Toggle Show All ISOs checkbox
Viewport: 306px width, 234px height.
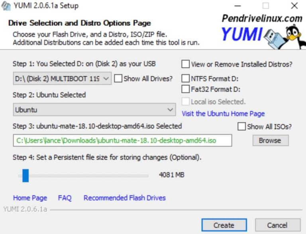pyautogui.click(x=241, y=126)
